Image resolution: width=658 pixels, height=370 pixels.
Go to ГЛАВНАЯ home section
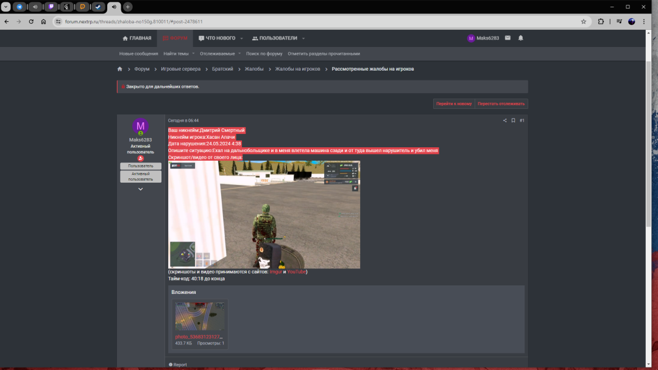137,38
